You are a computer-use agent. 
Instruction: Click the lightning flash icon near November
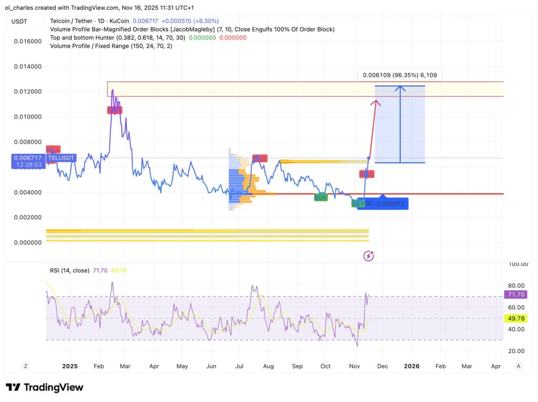pyautogui.click(x=368, y=256)
